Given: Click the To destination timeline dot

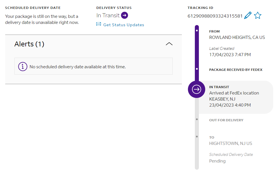Looking at the screenshot, I should (x=197, y=136).
